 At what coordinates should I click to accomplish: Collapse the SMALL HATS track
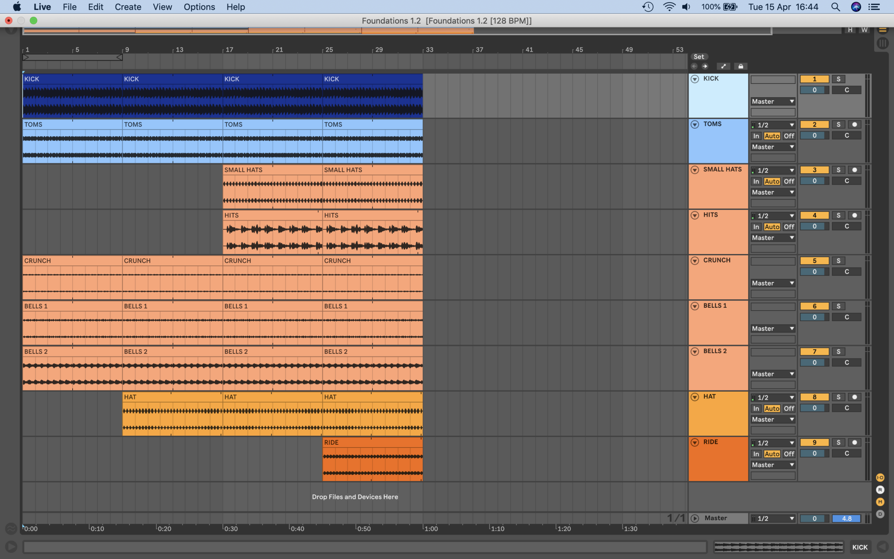[x=695, y=170]
